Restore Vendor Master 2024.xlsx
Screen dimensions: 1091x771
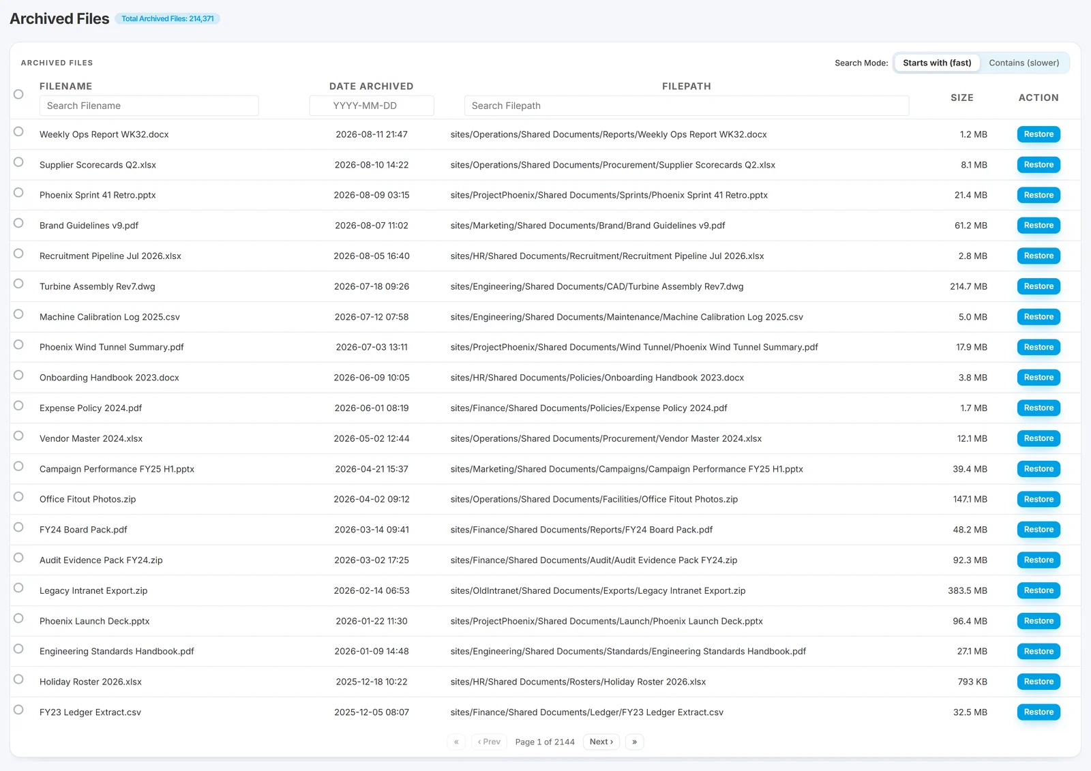pos(1038,438)
